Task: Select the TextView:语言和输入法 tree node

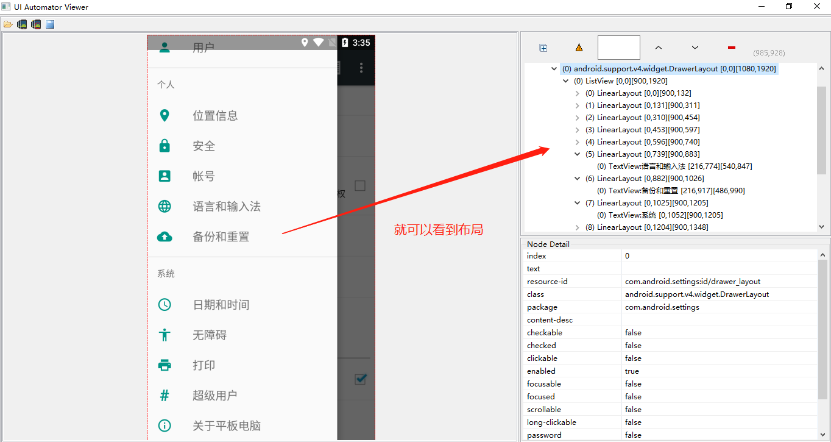Action: (674, 166)
